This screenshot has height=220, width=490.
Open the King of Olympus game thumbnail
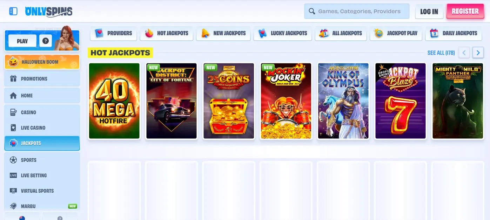[x=343, y=101]
